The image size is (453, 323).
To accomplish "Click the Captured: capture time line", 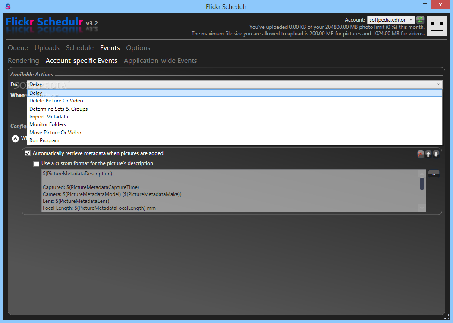I will [x=91, y=187].
